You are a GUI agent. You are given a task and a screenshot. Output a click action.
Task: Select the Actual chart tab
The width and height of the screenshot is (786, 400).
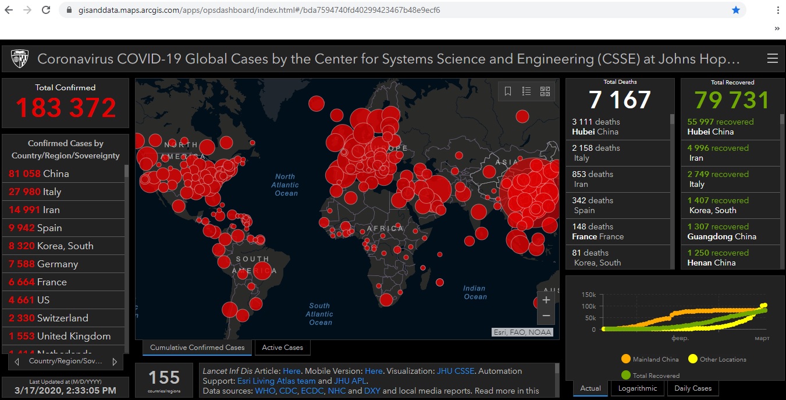click(x=591, y=388)
